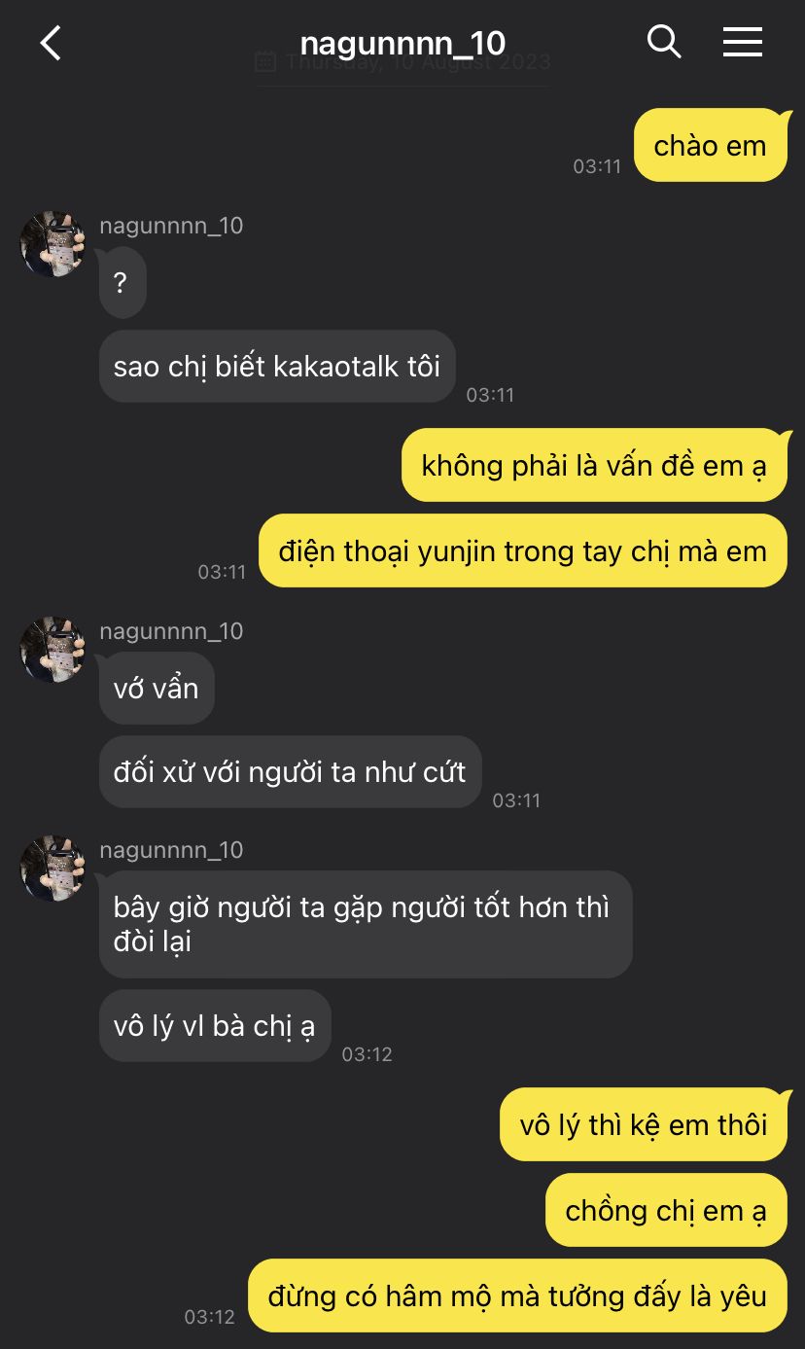
Task: Select the "đối xử với người ta" message
Action: point(290,771)
